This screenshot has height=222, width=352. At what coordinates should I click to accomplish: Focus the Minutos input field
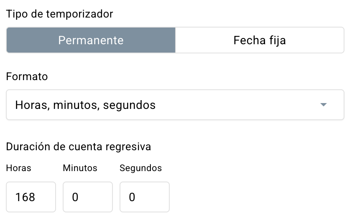(88, 197)
